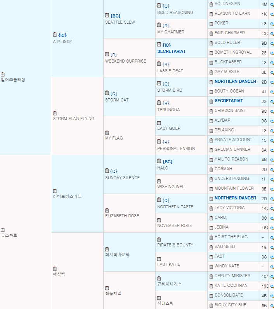Click clipboard icon above STORM FLAG FLYING
This screenshot has width=274, height=309.
coord(55,113)
